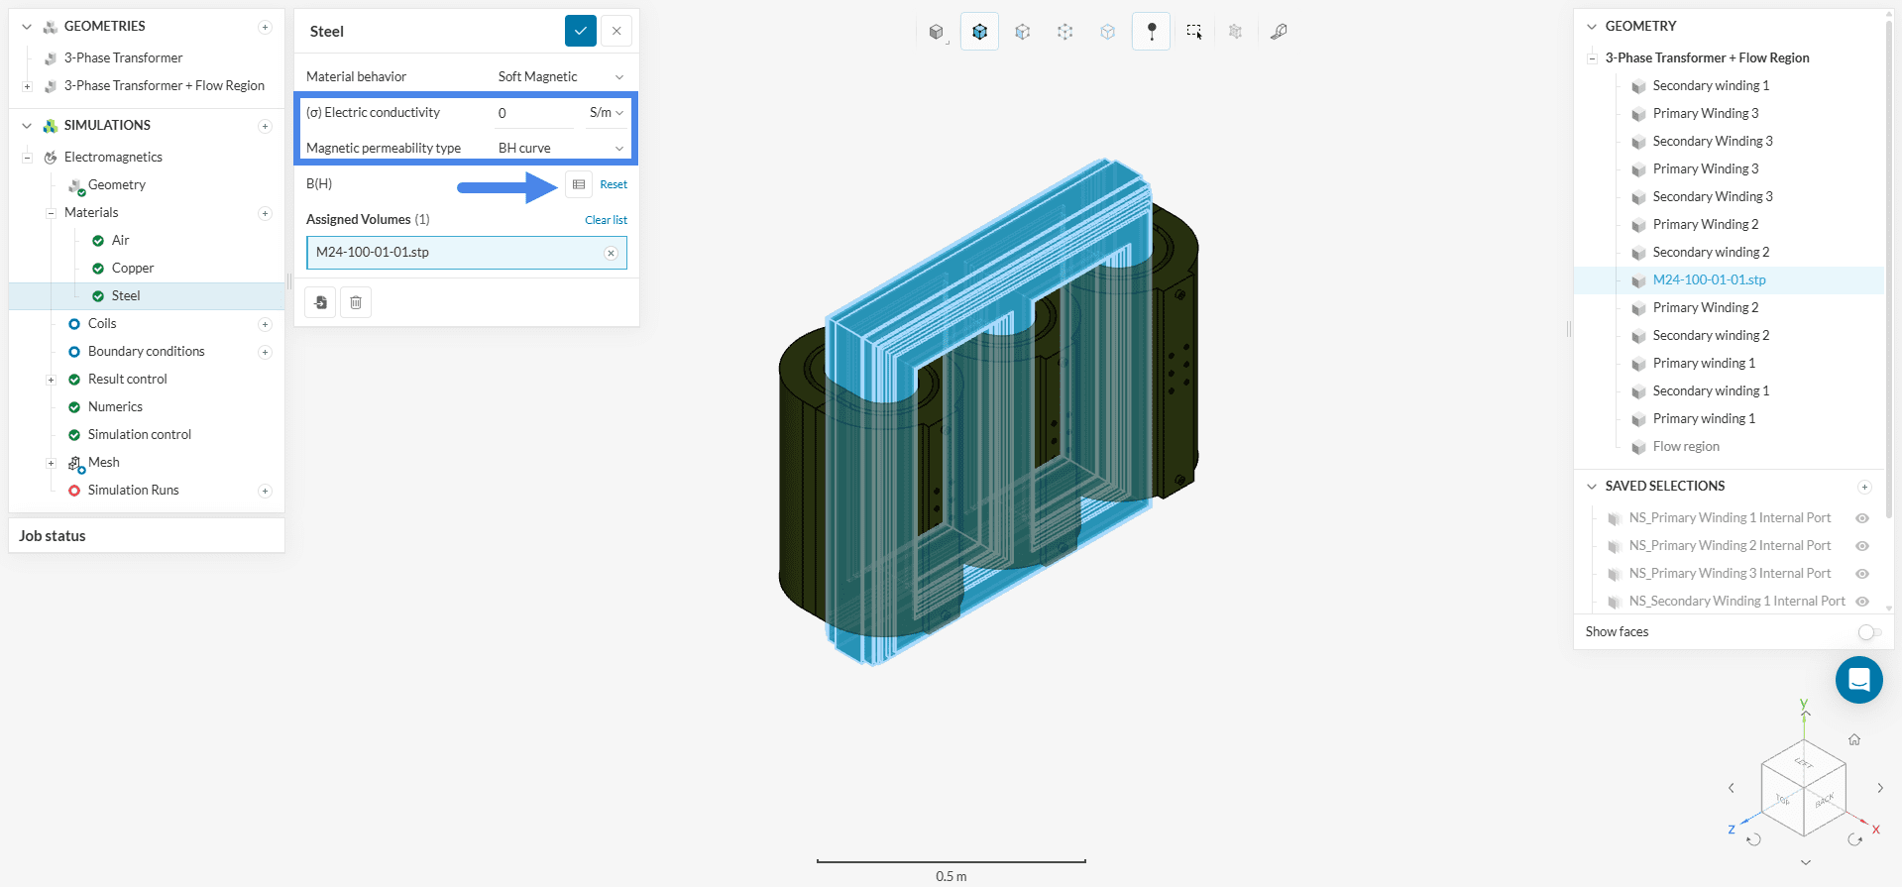Confirm Steel settings with the checkmark button
Screen dimensions: 1902x887
click(x=580, y=31)
